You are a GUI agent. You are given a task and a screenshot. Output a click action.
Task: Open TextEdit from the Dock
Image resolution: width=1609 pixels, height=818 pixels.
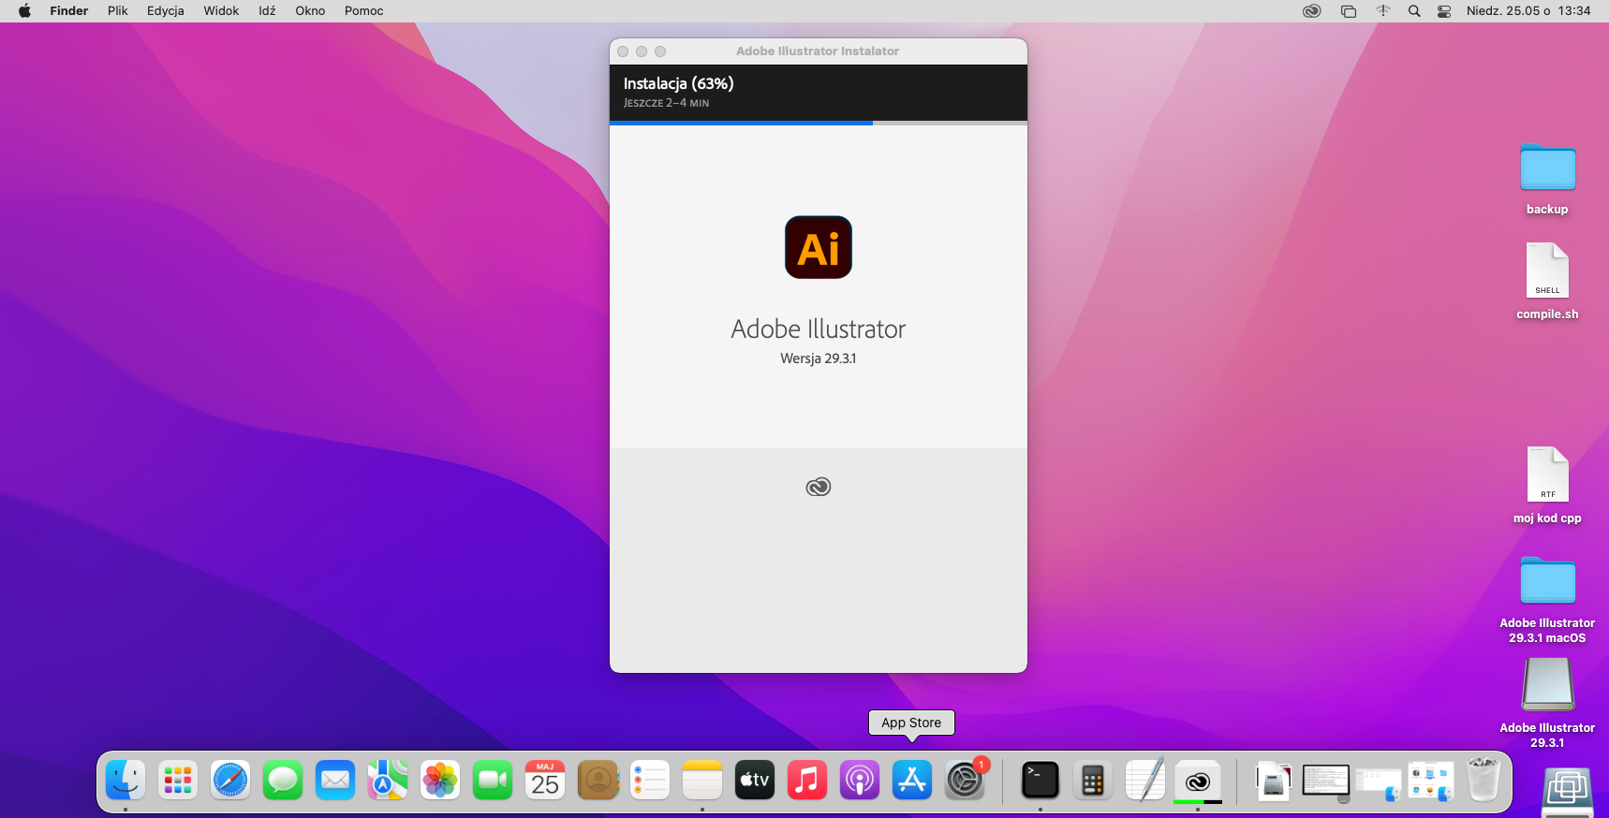click(x=1144, y=780)
